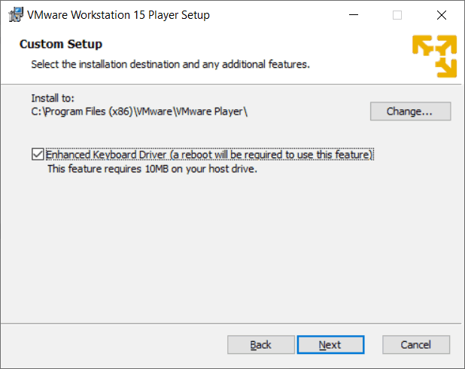This screenshot has width=465, height=369.
Task: Return with the Back button
Action: pos(260,345)
